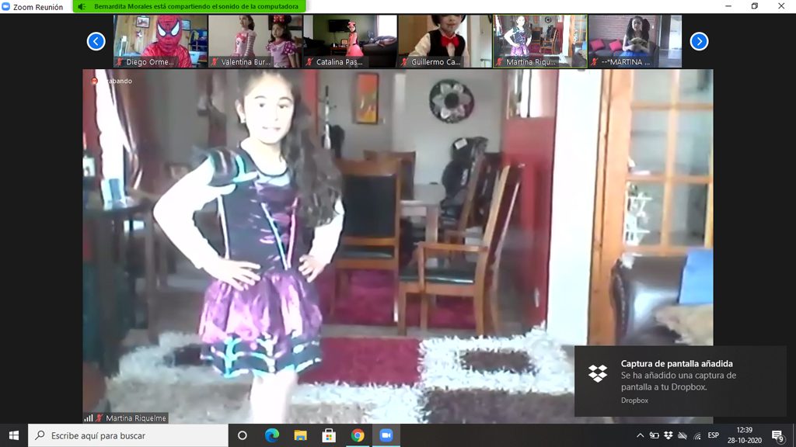Select Valentina Bur... participant thumbnail
This screenshot has height=447, width=796.
coord(255,41)
